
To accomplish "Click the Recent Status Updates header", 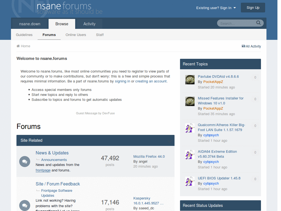I will (220, 206).
